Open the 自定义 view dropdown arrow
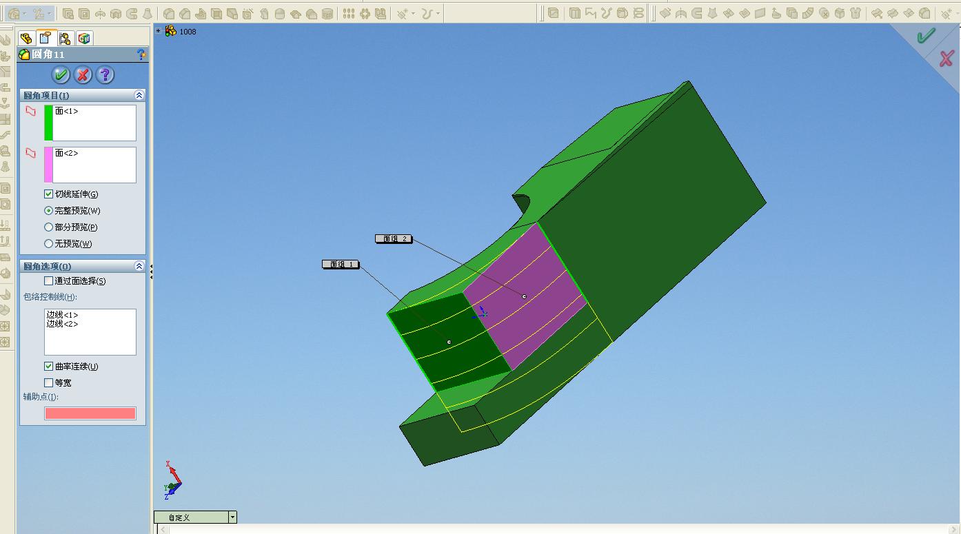 click(233, 517)
